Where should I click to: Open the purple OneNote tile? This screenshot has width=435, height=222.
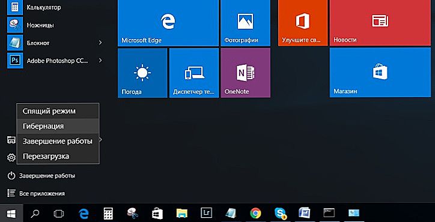pyautogui.click(x=246, y=73)
